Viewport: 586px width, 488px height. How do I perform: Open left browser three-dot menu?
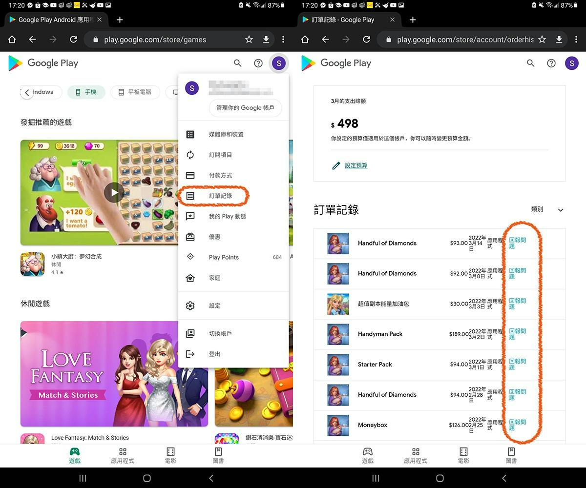coord(283,40)
